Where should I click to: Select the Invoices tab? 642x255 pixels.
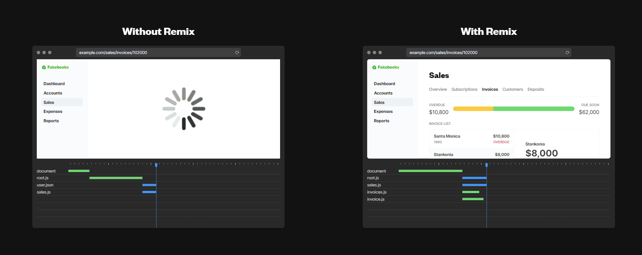(490, 89)
